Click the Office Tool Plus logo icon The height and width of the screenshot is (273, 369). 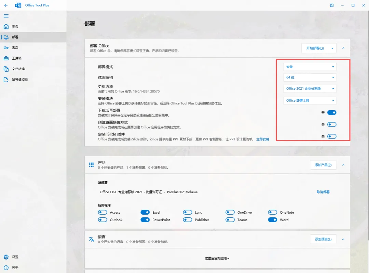click(x=18, y=5)
